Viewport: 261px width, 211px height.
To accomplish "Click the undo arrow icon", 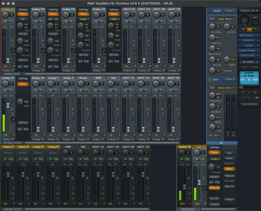I will click(x=255, y=18).
